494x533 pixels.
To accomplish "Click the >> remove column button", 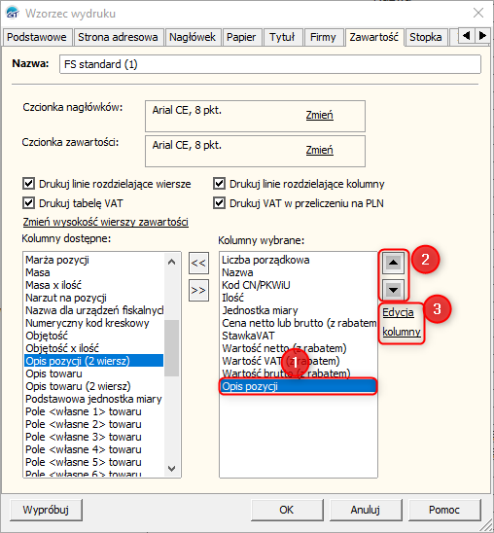I will pos(198,290).
